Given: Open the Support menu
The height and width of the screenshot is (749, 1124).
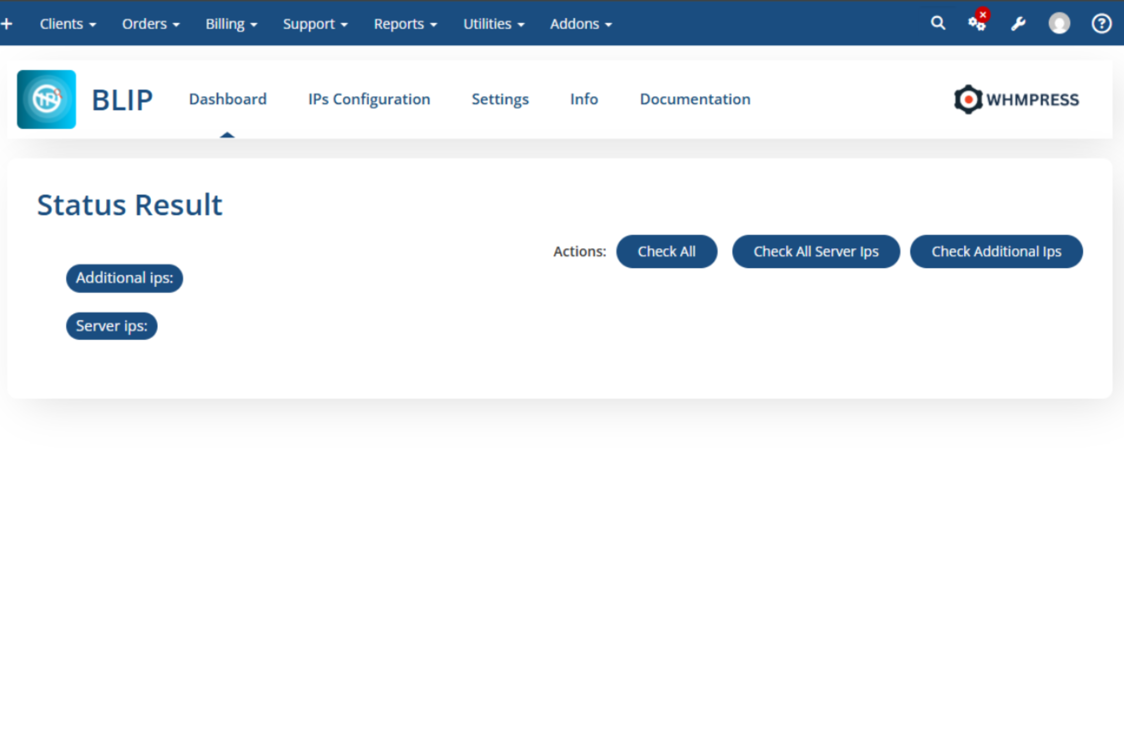Looking at the screenshot, I should point(315,23).
